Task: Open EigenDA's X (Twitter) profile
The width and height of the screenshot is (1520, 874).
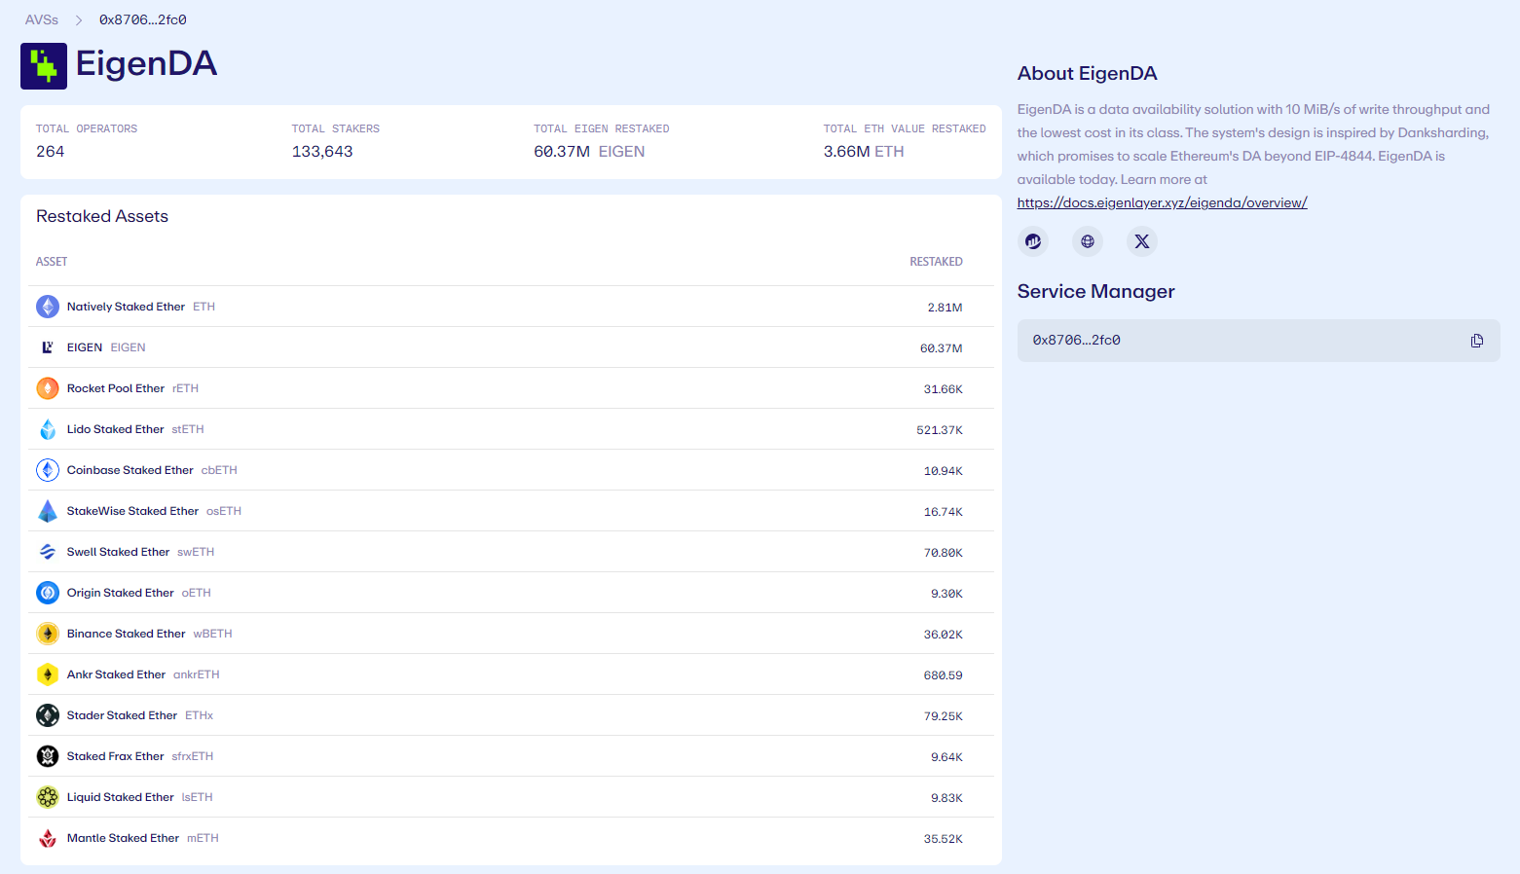Action: click(1142, 241)
